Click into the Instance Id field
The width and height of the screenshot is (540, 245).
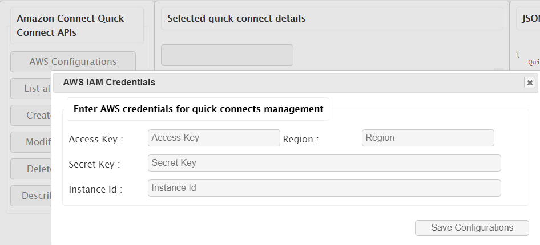click(324, 188)
